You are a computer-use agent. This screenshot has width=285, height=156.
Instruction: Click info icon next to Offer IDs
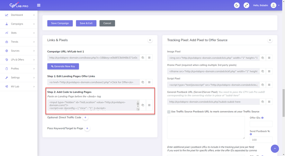point(262,118)
